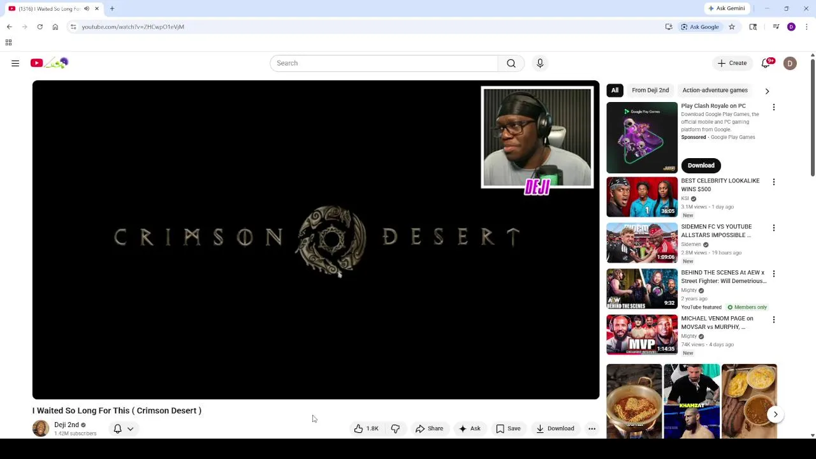This screenshot has width=816, height=459.
Task: Open BEHIND THE SCENES At AEW thumbnail
Action: [642, 289]
